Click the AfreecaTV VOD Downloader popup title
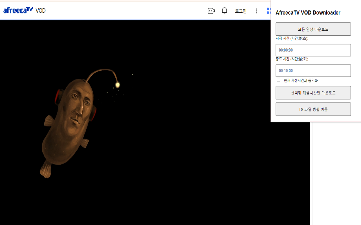Screen dimensions: 361x225 click(308, 13)
